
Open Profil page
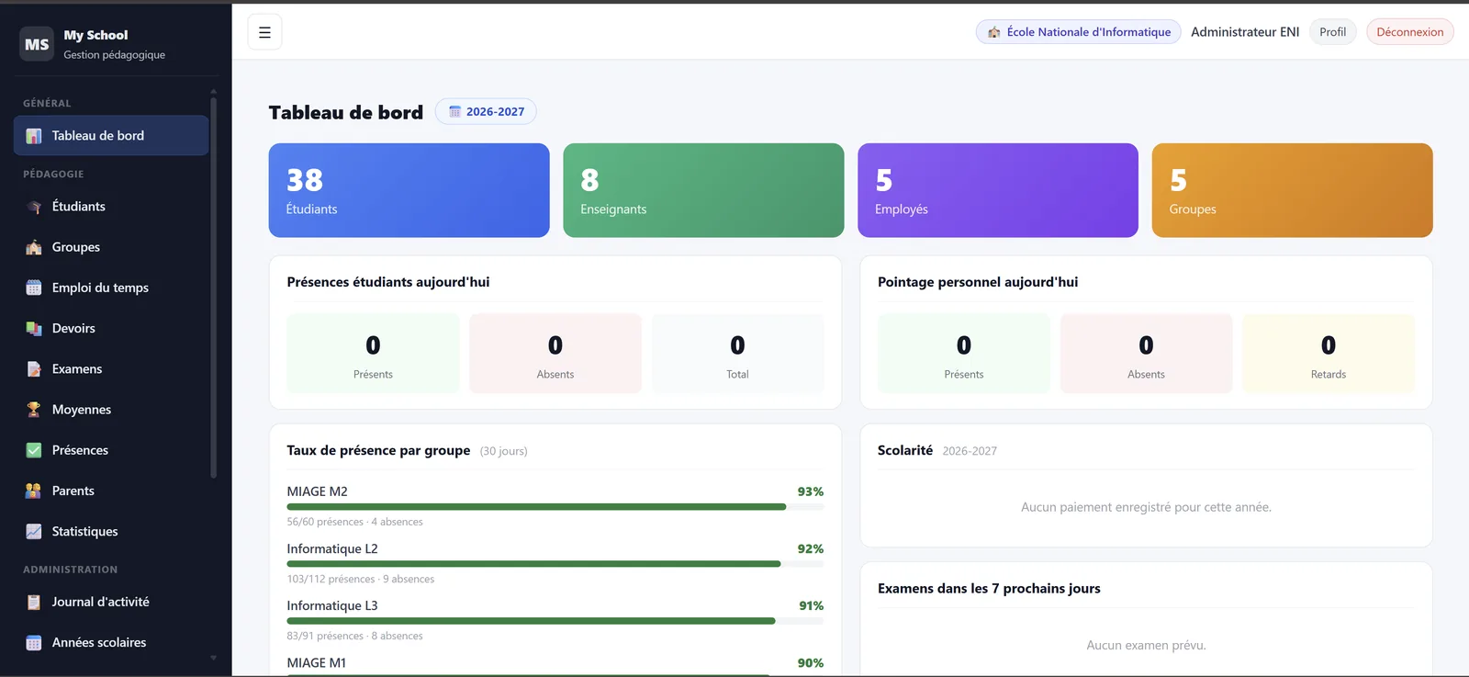point(1332,32)
